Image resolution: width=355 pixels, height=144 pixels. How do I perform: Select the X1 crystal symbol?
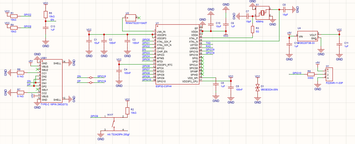pos(263,13)
